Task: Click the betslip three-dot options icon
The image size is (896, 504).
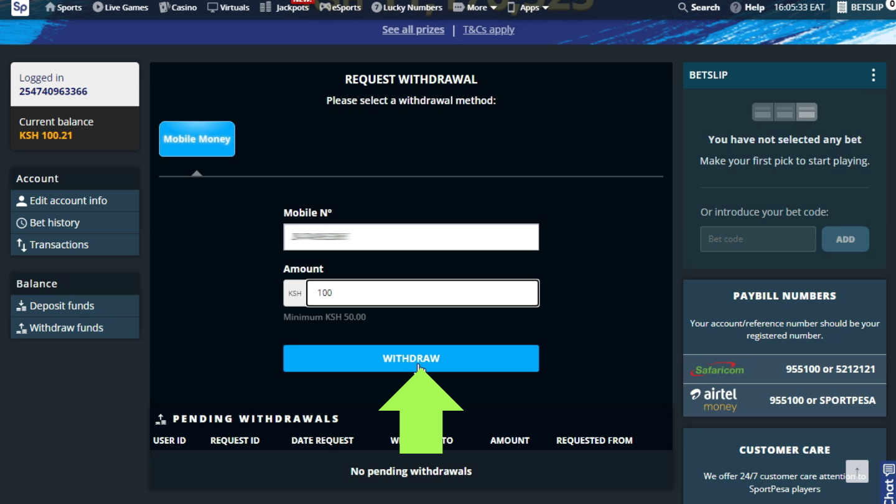Action: [873, 75]
